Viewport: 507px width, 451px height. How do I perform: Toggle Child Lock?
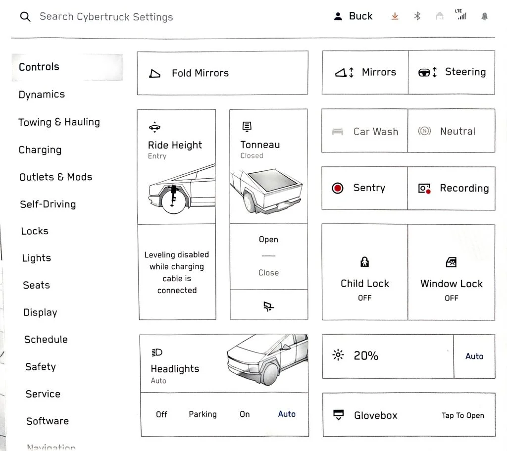tap(365, 273)
